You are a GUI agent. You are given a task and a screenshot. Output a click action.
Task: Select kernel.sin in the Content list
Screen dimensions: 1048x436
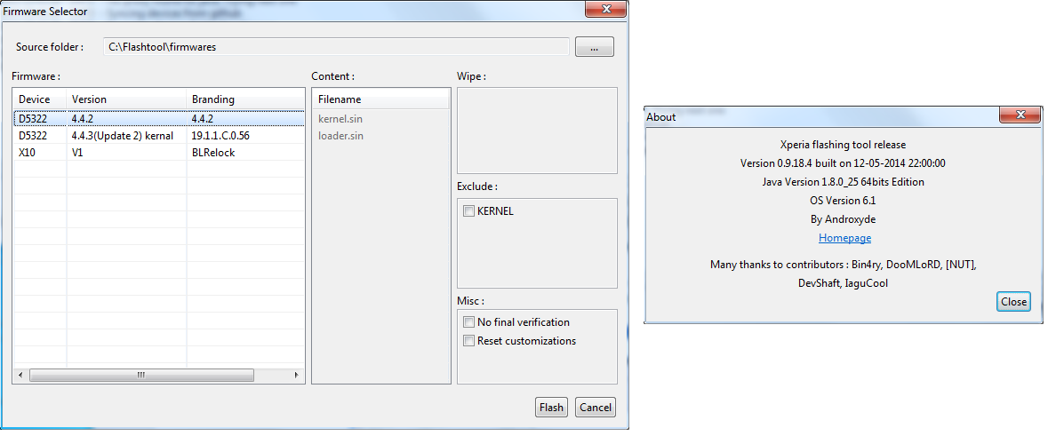coord(340,118)
